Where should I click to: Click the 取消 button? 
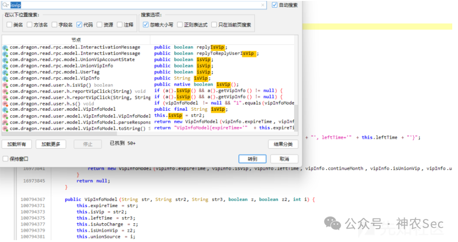(x=284, y=159)
